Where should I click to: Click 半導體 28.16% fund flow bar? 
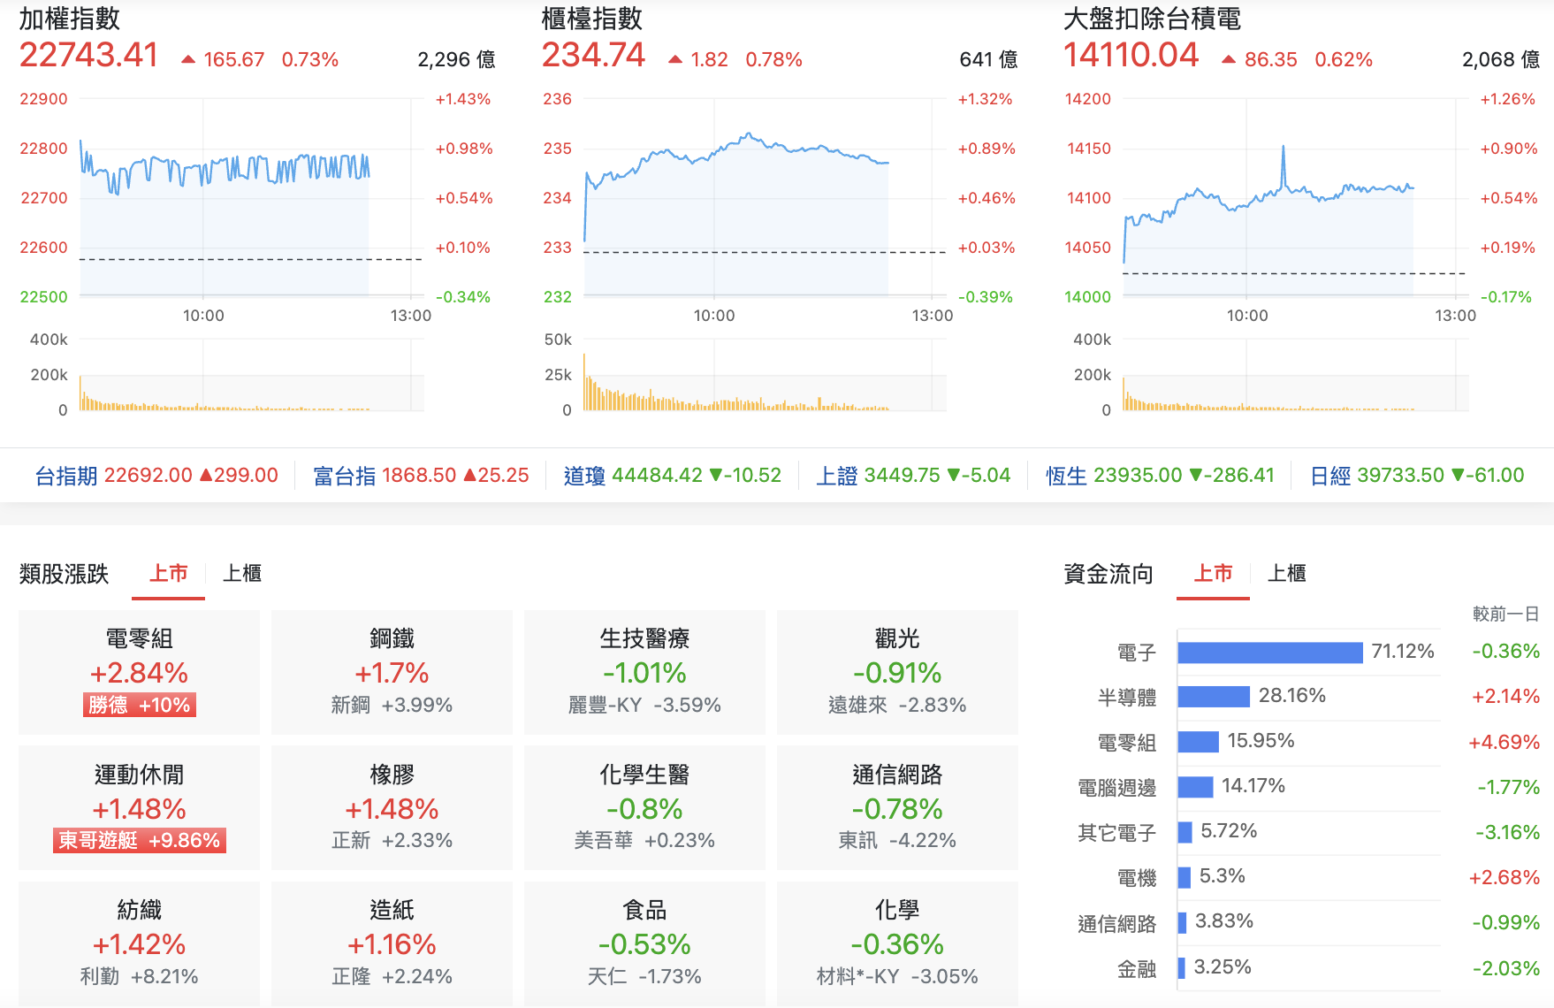coord(1214,697)
